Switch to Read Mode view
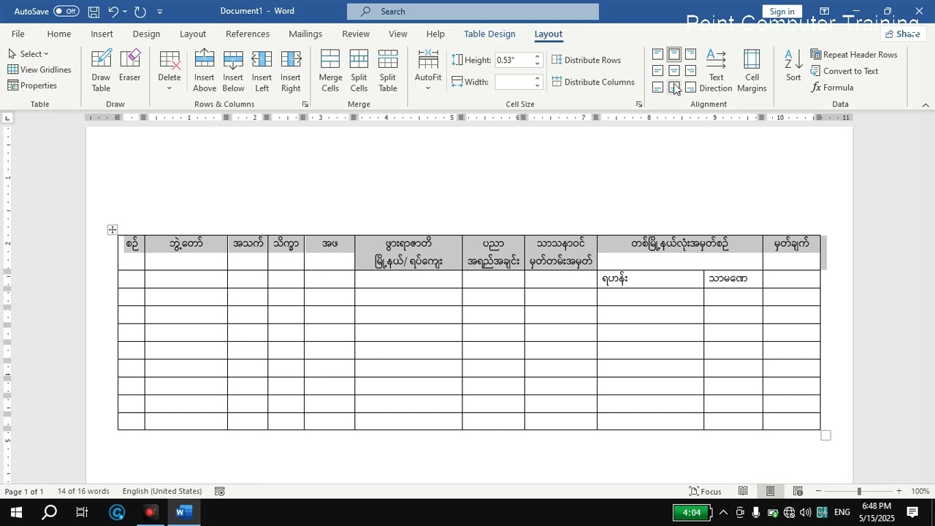This screenshot has height=526, width=935. coord(743,492)
